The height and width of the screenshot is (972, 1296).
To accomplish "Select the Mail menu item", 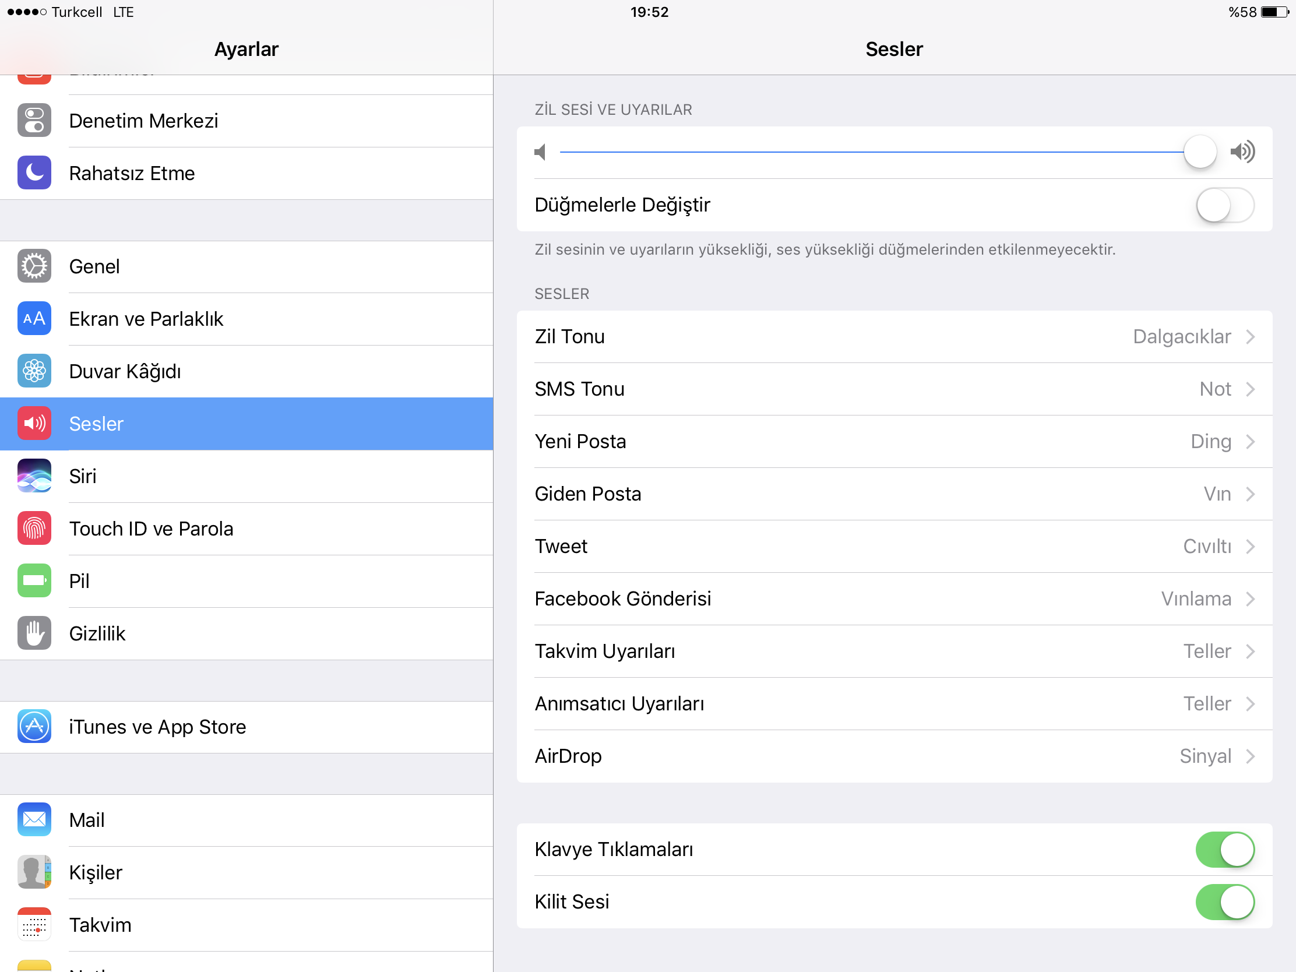I will click(246, 820).
